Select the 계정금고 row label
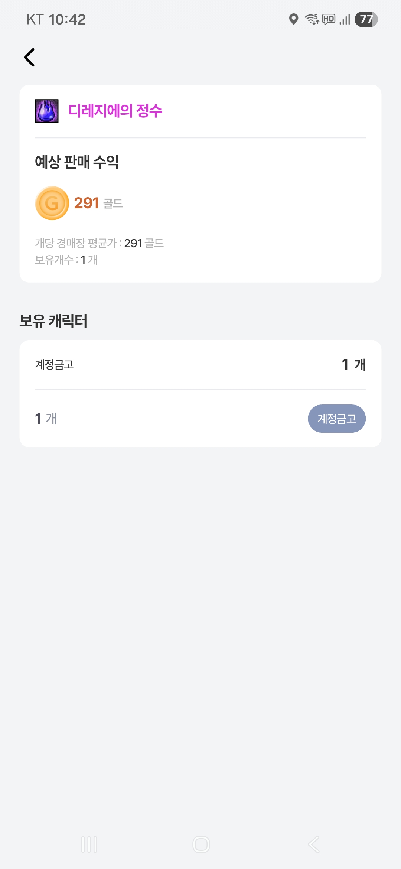Image resolution: width=401 pixels, height=869 pixels. [x=55, y=365]
